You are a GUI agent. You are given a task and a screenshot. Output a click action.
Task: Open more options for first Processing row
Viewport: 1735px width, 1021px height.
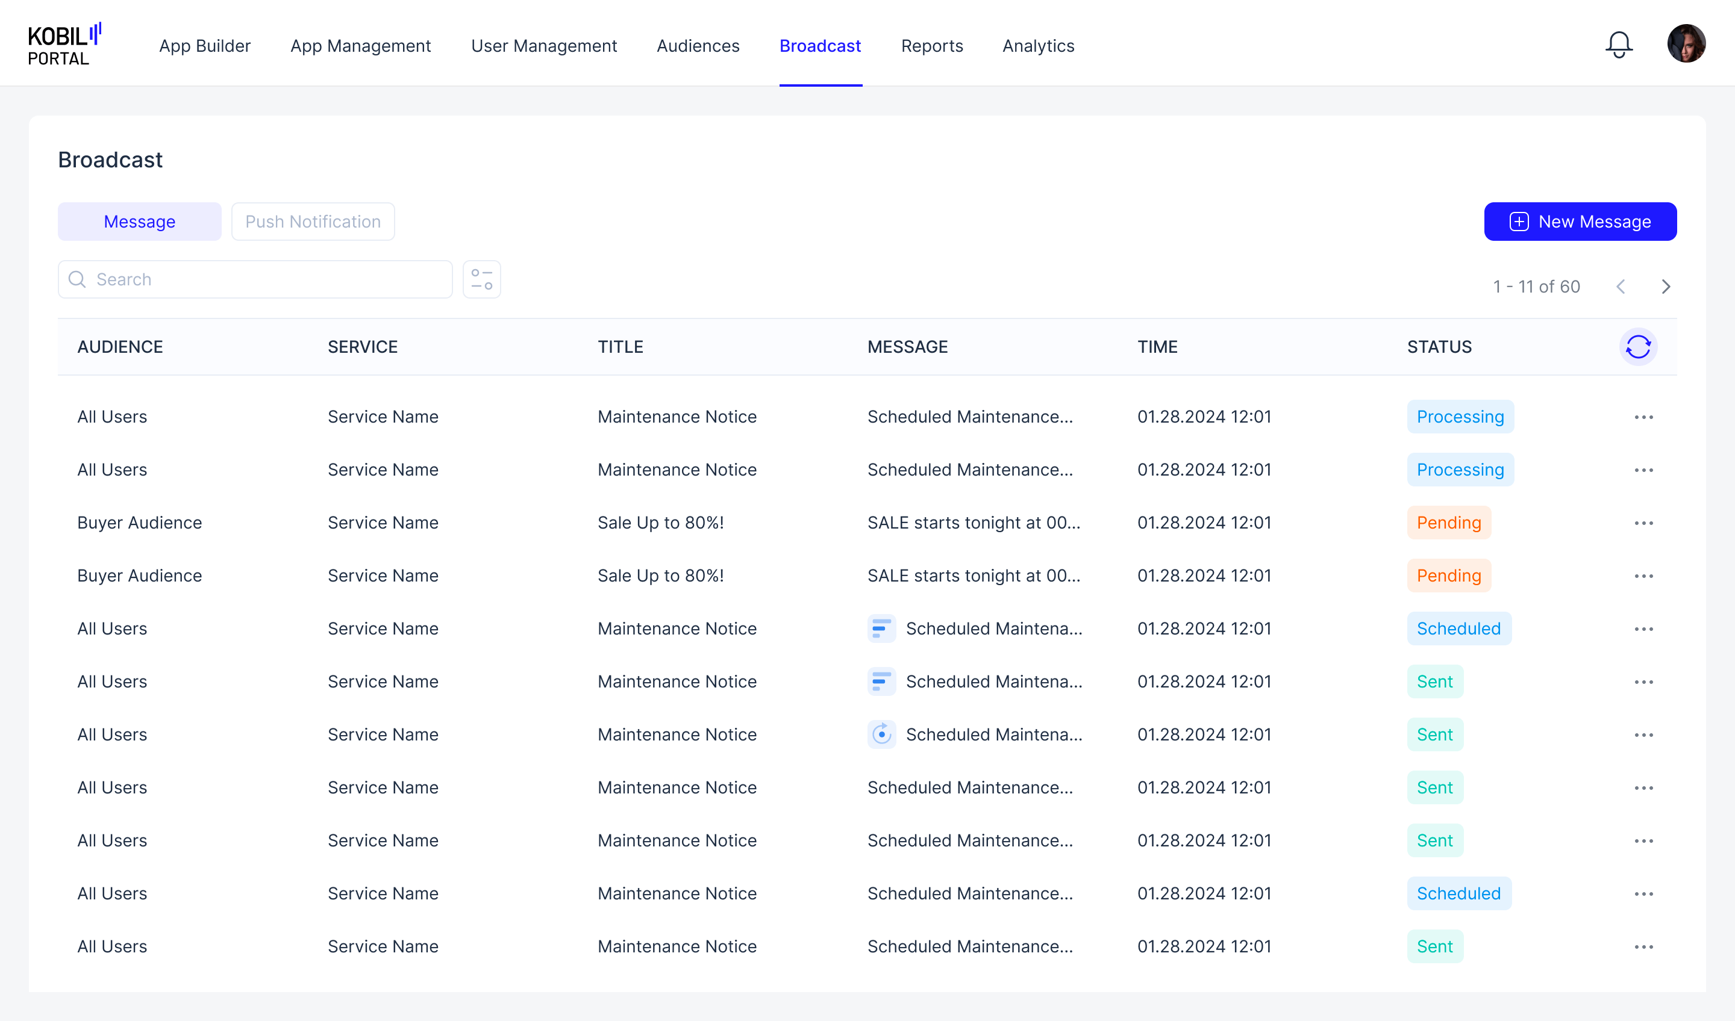(x=1643, y=417)
